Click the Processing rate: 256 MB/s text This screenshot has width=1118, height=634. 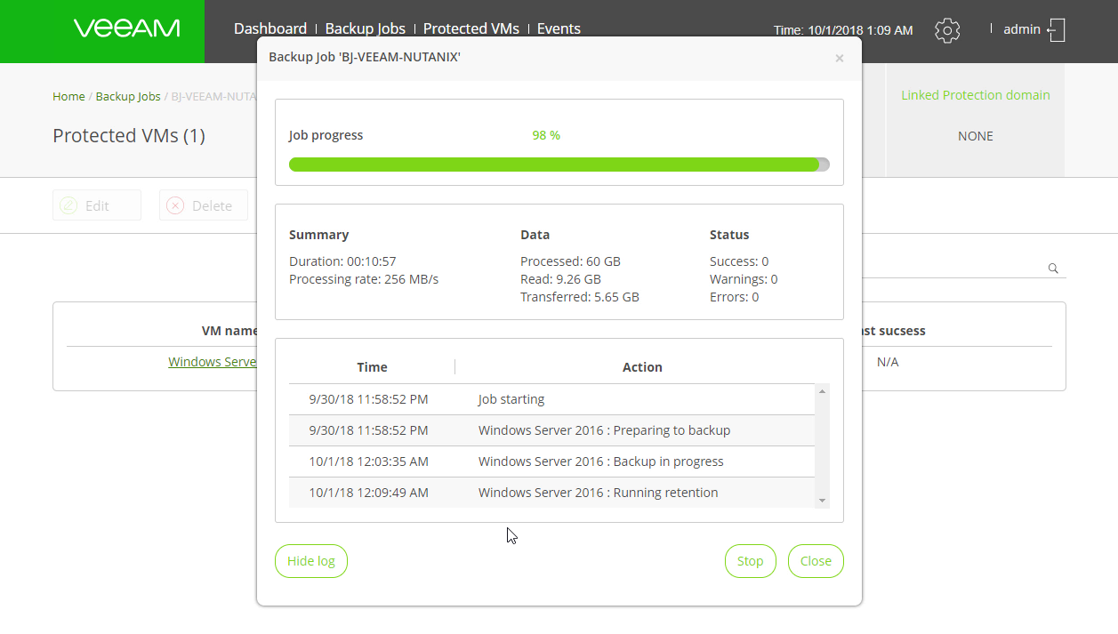[x=364, y=279]
